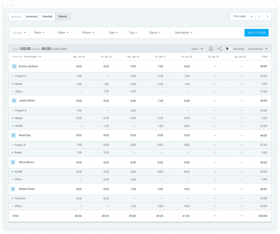Click Robert Dawn's entry count badge

point(13,189)
